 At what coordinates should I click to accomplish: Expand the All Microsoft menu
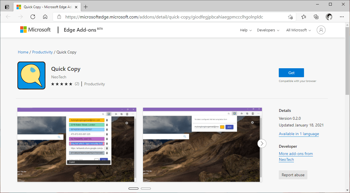[298, 30]
